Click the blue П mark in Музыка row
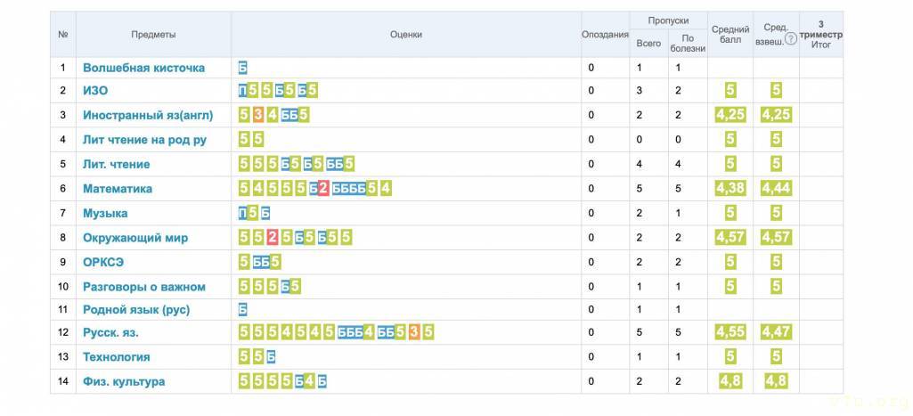Screen dimensions: 913x416 pyautogui.click(x=242, y=213)
